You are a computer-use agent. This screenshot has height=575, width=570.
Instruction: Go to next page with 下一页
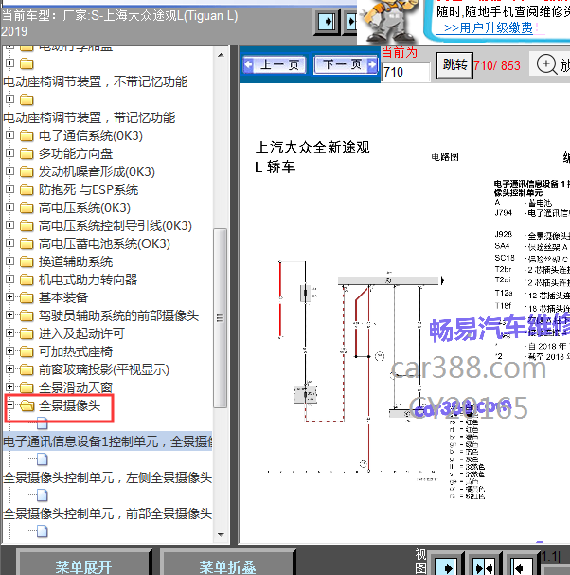pos(346,65)
